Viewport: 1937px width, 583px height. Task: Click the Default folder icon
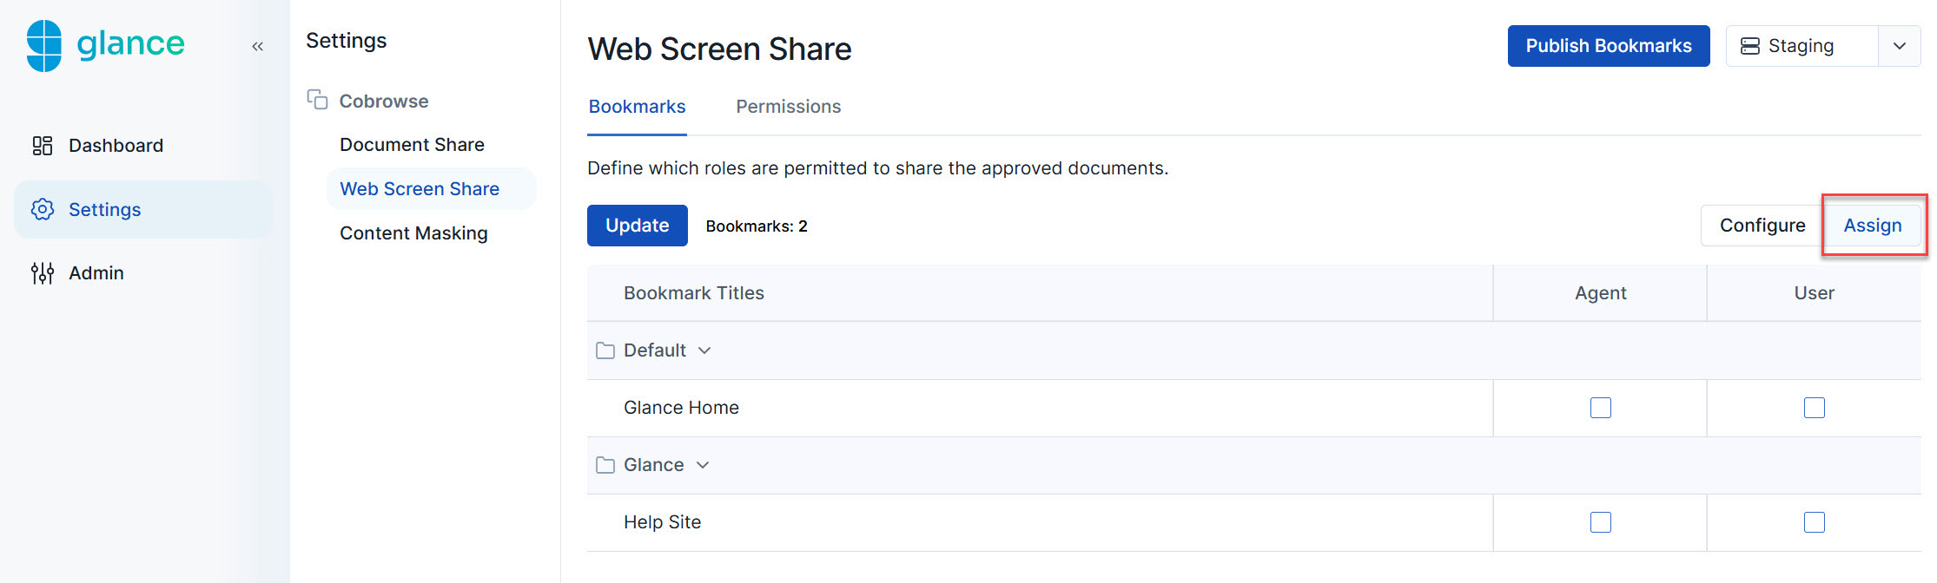point(605,350)
